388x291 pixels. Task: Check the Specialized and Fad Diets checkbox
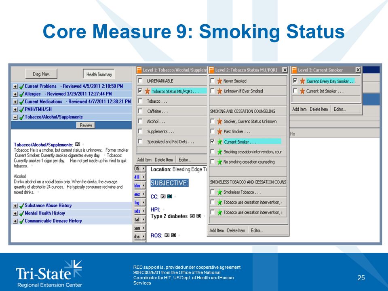[140, 141]
